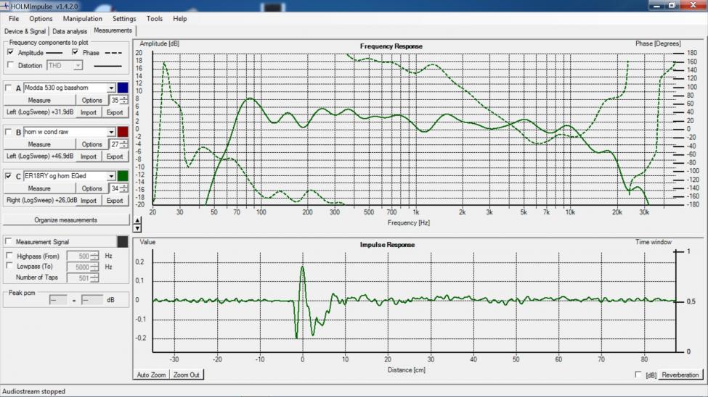The image size is (708, 397).
Task: Click the measurement B smoothing value spinner
Action: click(115, 145)
